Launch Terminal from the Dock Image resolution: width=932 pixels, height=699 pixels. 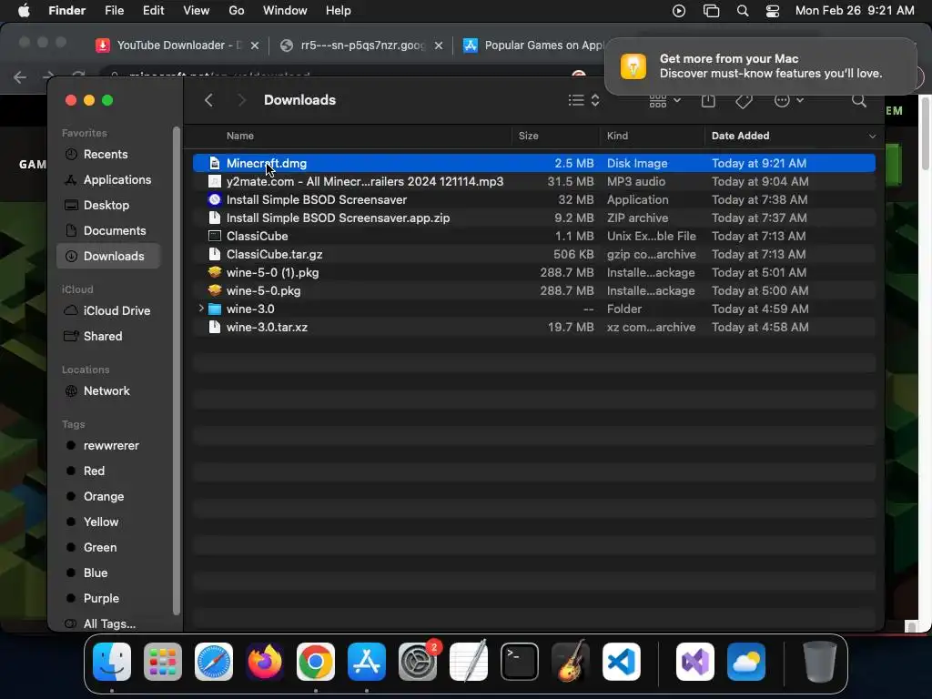point(520,662)
